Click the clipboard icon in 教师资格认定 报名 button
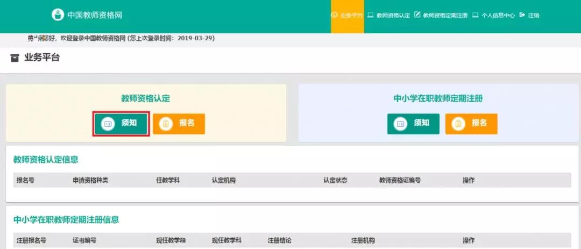This screenshot has width=581, height=249. coord(166,124)
